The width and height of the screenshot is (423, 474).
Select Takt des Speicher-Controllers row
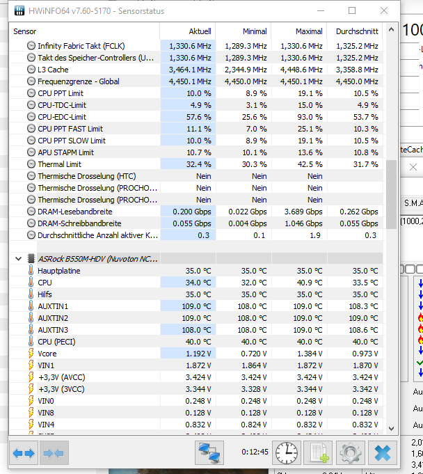coord(196,58)
